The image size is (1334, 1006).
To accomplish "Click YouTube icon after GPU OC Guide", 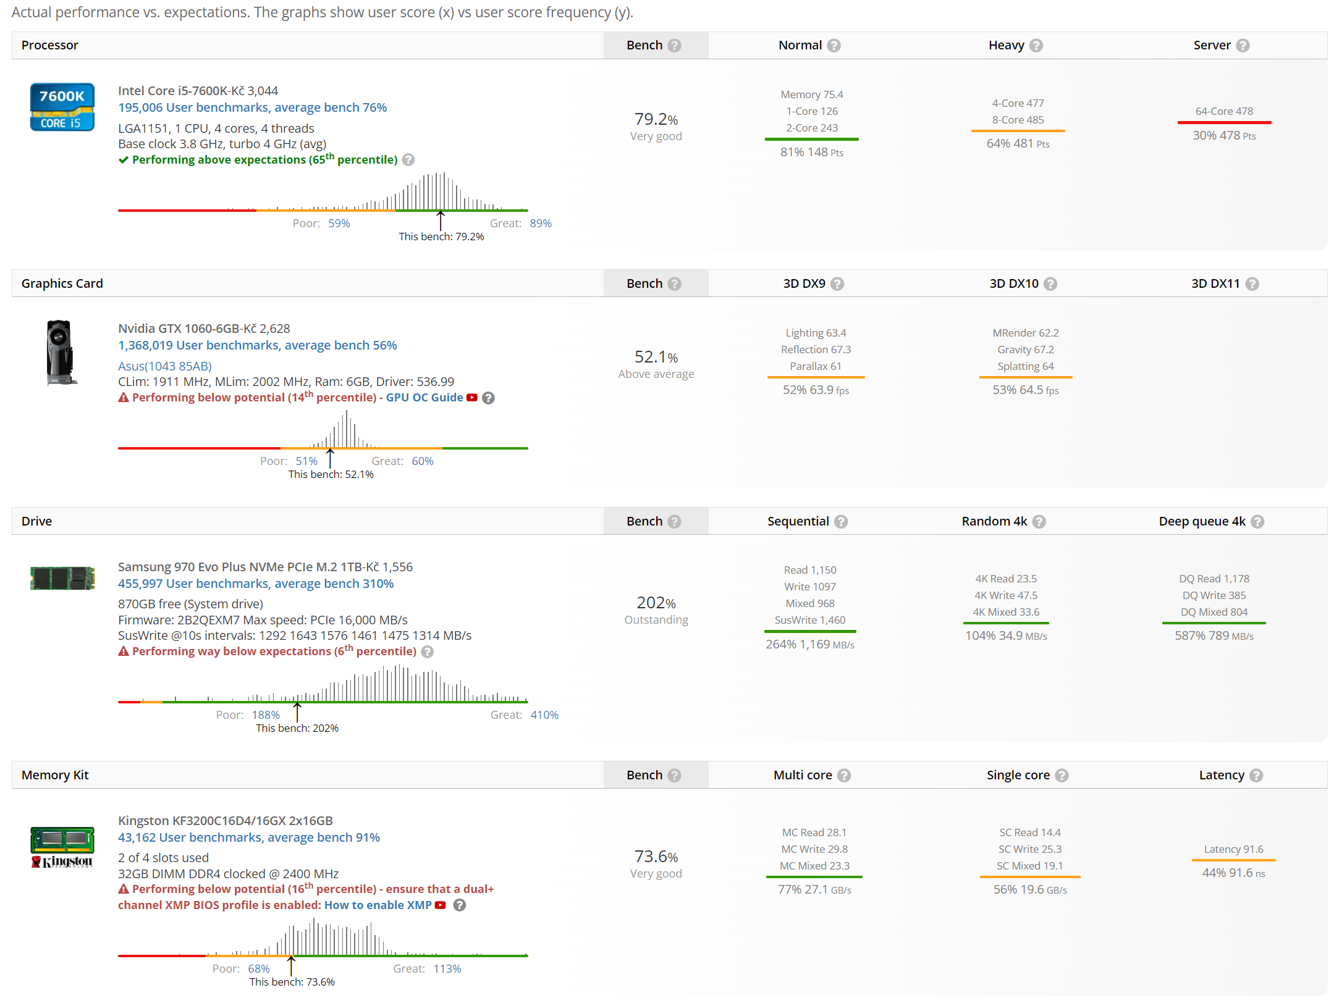I will point(472,398).
